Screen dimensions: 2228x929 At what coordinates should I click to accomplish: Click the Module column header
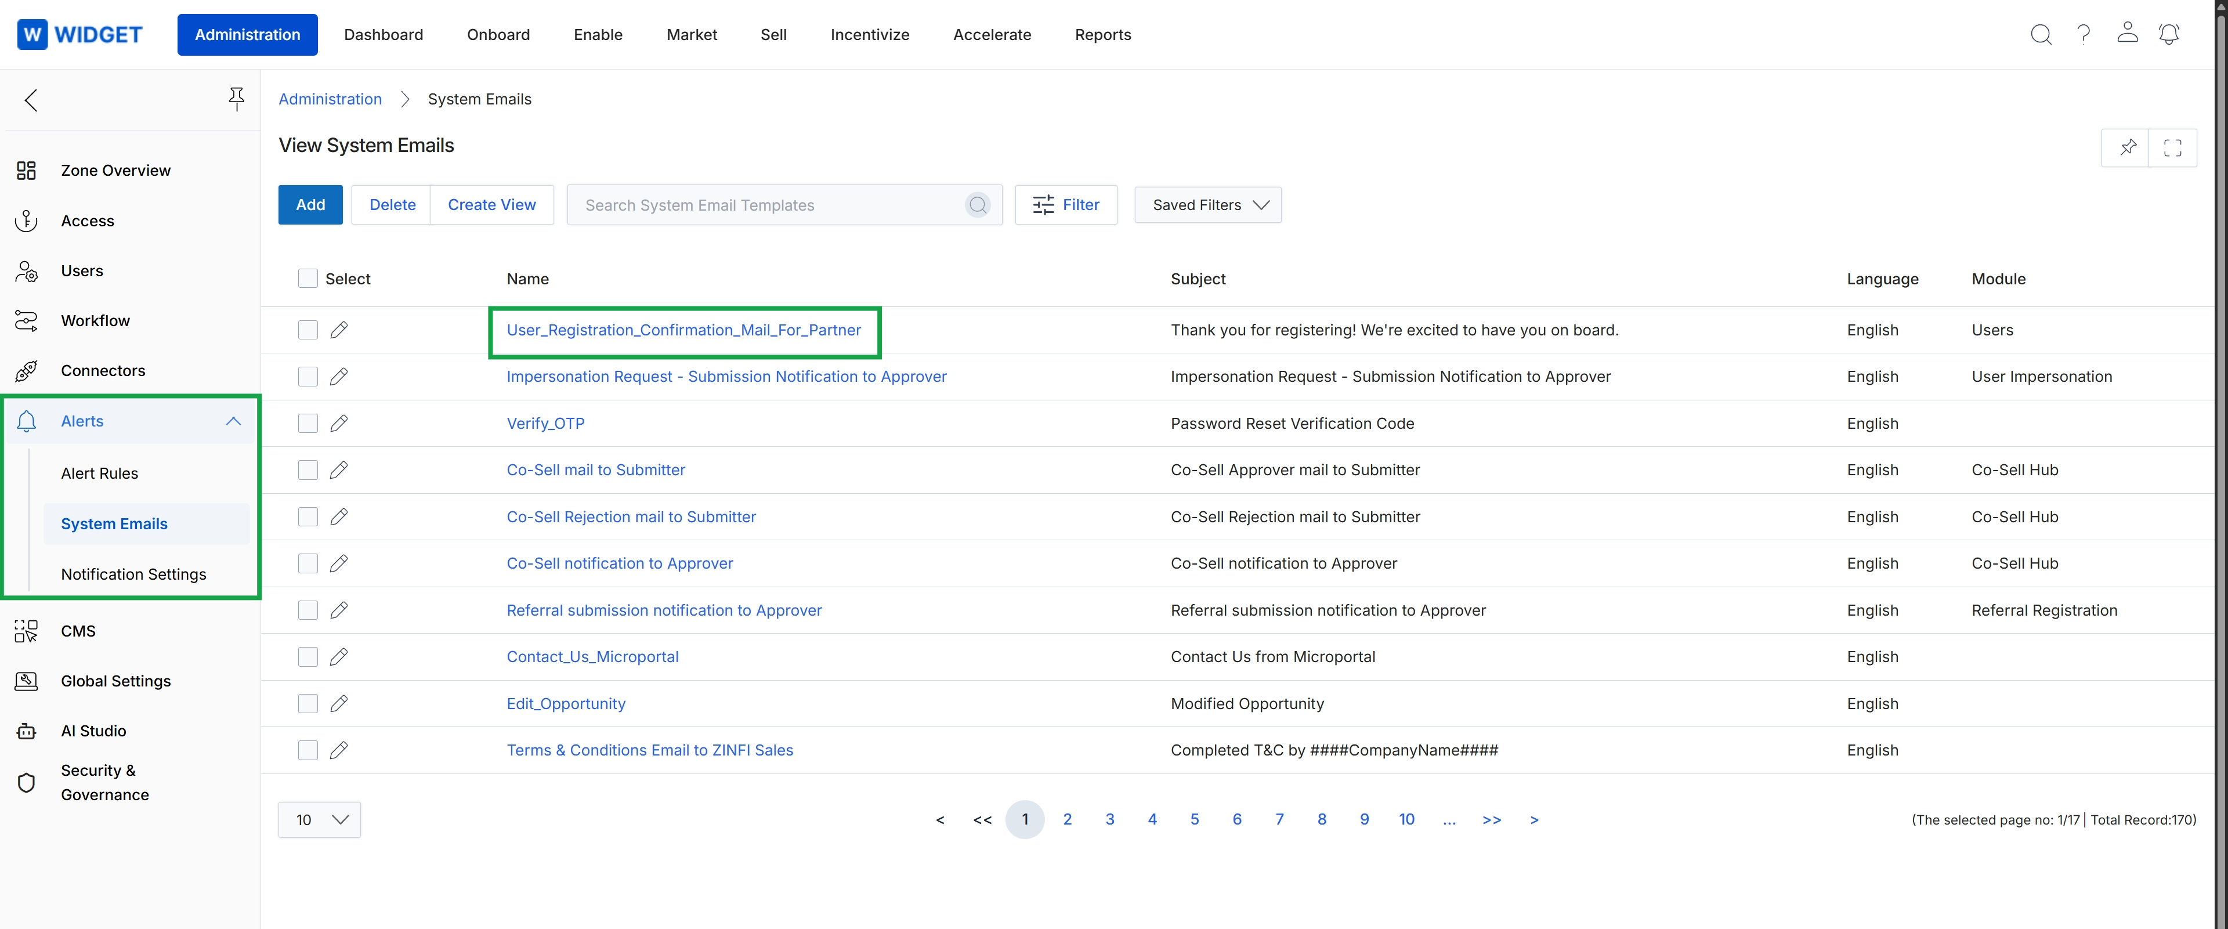pyautogui.click(x=1998, y=279)
